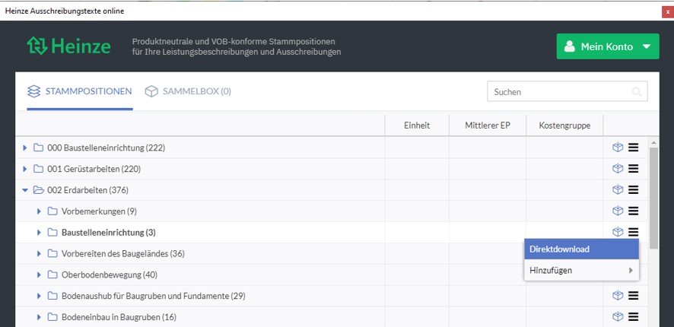Expand the Oberbodenbewegung subfolder
Screen dimensions: 674x327
point(40,275)
